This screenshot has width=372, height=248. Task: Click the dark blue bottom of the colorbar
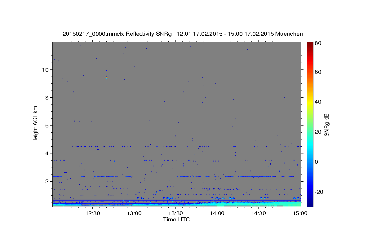[x=310, y=203]
